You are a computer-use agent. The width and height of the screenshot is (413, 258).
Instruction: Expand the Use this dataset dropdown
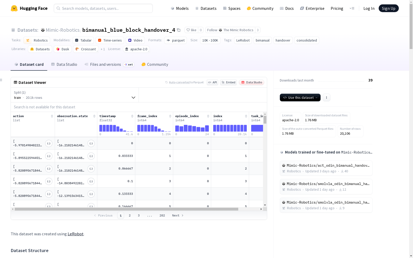click(x=300, y=98)
